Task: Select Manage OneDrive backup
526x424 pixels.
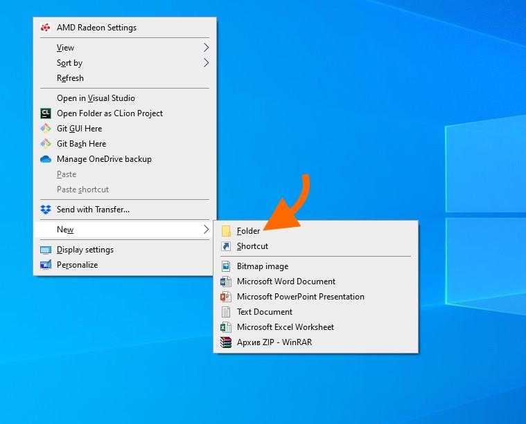Action: (x=125, y=159)
